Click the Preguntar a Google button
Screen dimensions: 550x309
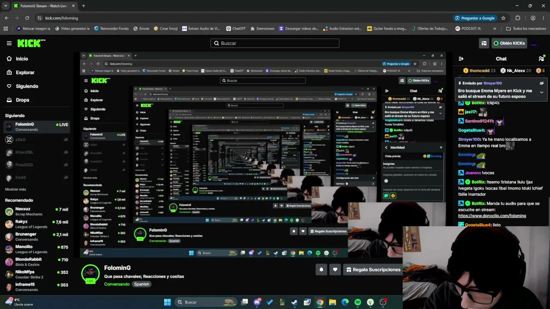tap(475, 18)
